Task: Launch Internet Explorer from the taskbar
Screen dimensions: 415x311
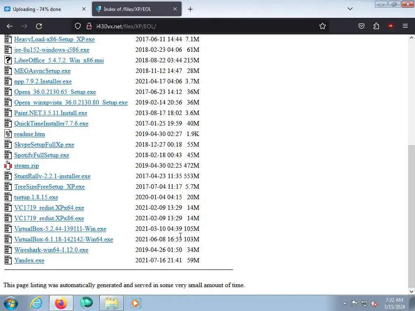Action: pyautogui.click(x=36, y=303)
